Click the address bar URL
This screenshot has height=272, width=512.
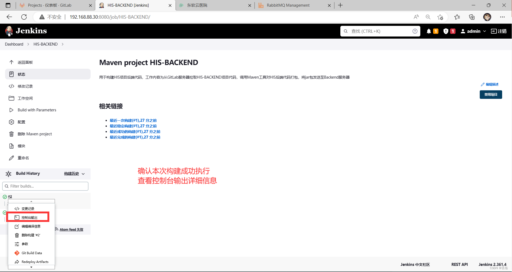tap(110, 17)
